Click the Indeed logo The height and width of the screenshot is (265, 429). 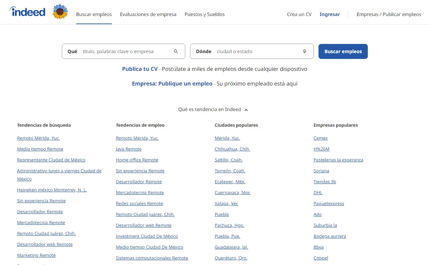(x=27, y=12)
